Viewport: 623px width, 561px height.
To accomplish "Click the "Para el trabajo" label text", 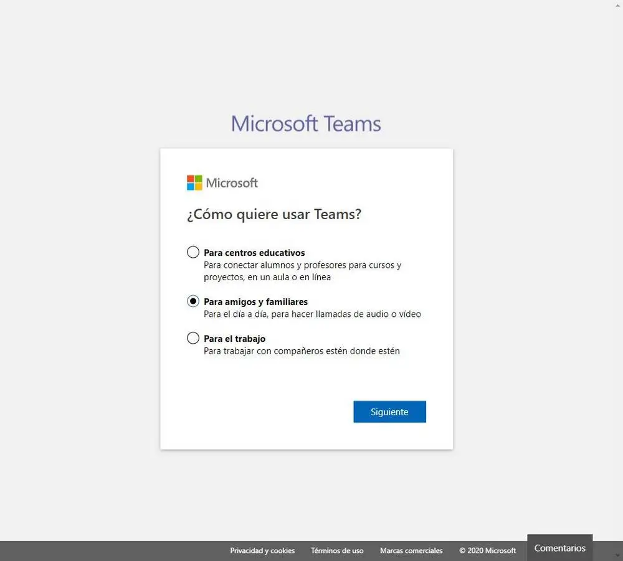I will [234, 339].
